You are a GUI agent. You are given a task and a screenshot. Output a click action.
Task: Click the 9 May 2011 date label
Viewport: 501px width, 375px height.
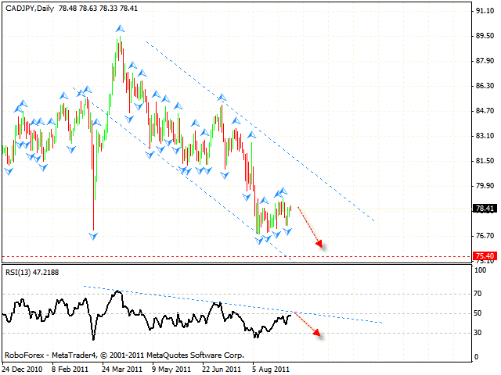coord(171,370)
